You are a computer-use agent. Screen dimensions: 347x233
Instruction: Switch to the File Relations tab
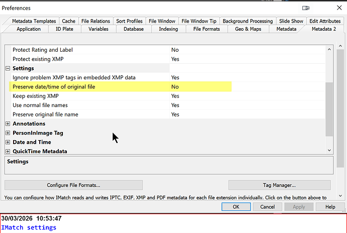click(x=96, y=21)
